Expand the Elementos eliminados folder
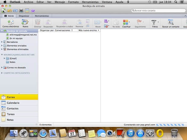 [x=2, y=49]
